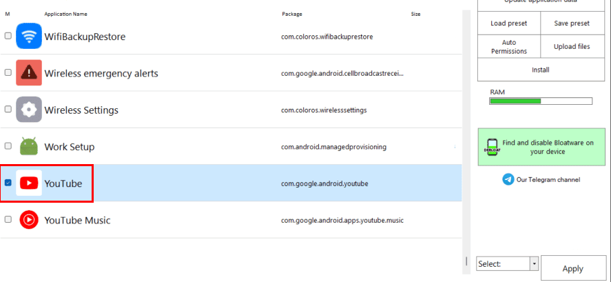This screenshot has height=282, width=611.
Task: Select the com.coloros.wifibackuprestore package text
Action: point(327,37)
